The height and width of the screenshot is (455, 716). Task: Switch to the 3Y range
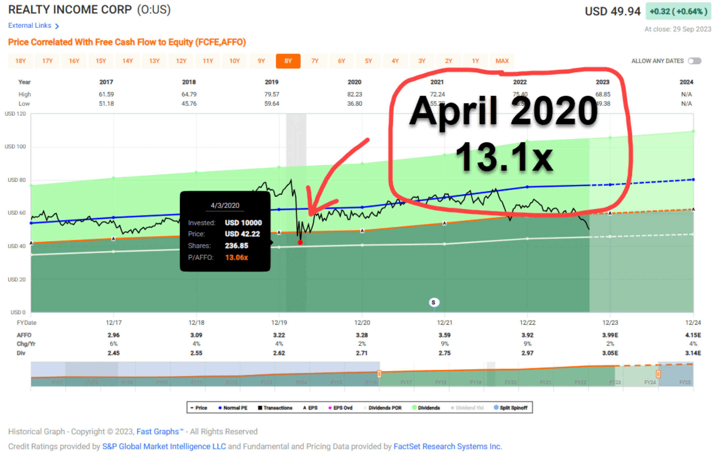422,61
